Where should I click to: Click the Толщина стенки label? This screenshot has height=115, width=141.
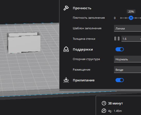(84, 39)
